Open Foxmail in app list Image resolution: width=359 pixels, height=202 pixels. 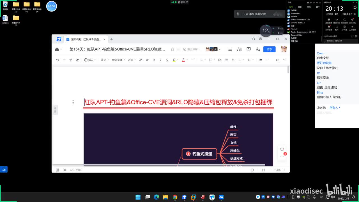[292, 29]
